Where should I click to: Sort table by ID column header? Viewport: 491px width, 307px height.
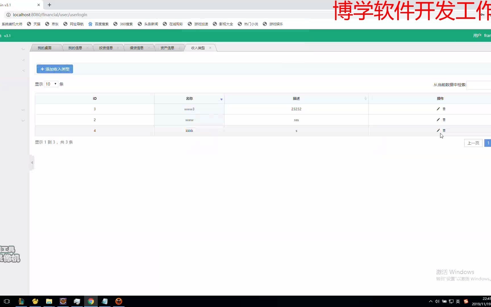click(x=95, y=98)
